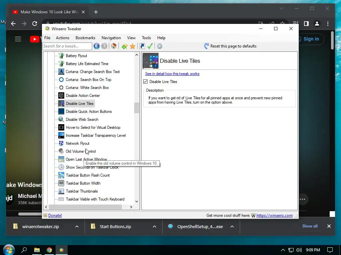
Task: Open Chrome three-dot menu
Action: coord(328,24)
